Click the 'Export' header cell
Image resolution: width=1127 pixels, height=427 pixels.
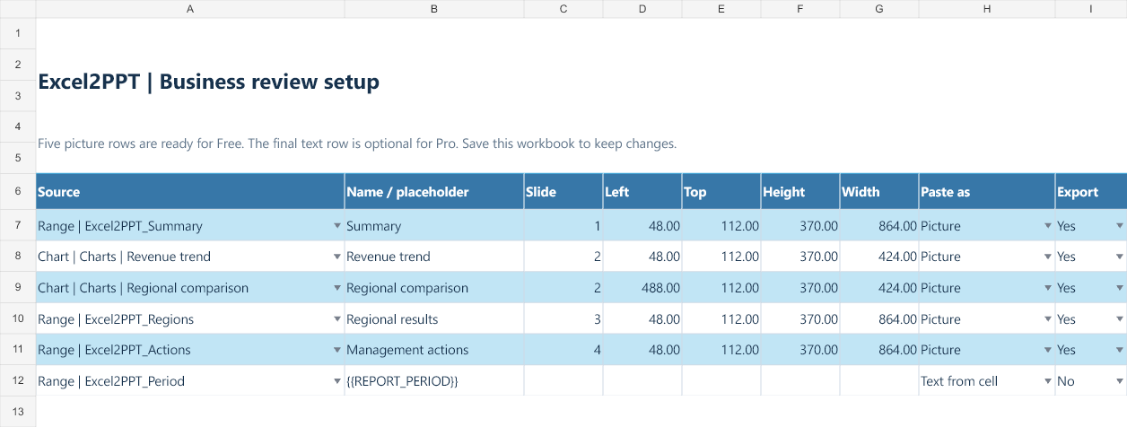(x=1091, y=192)
